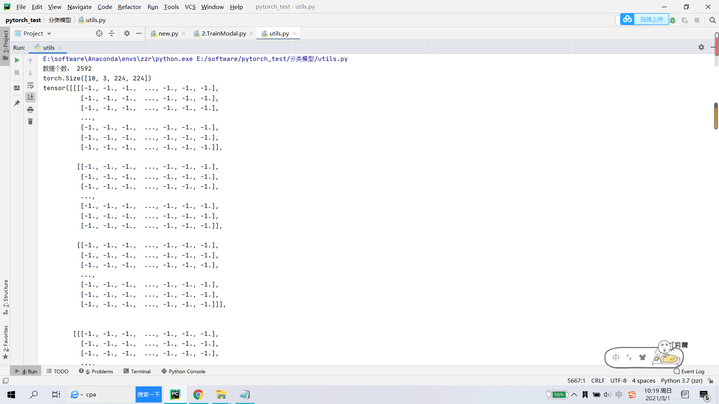Viewport: 719px width, 404px height.
Task: Click the print output icon
Action: tap(30, 110)
